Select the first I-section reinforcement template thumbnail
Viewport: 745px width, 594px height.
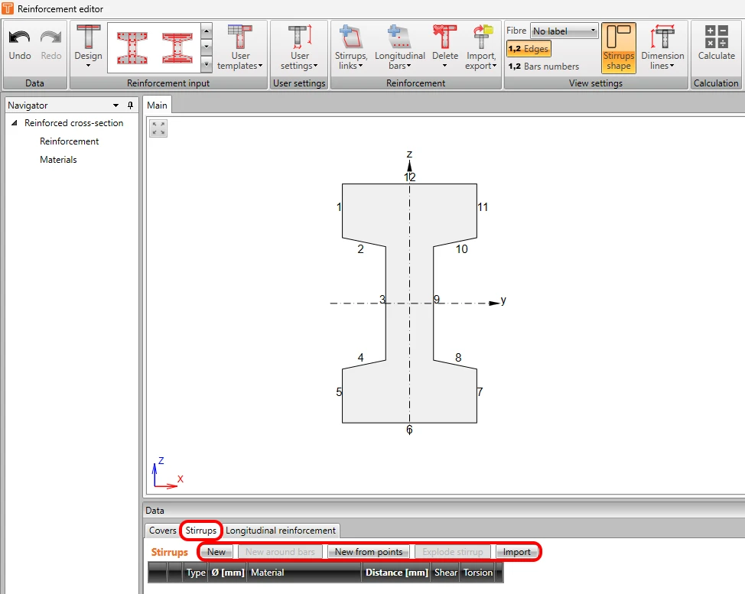(x=132, y=48)
